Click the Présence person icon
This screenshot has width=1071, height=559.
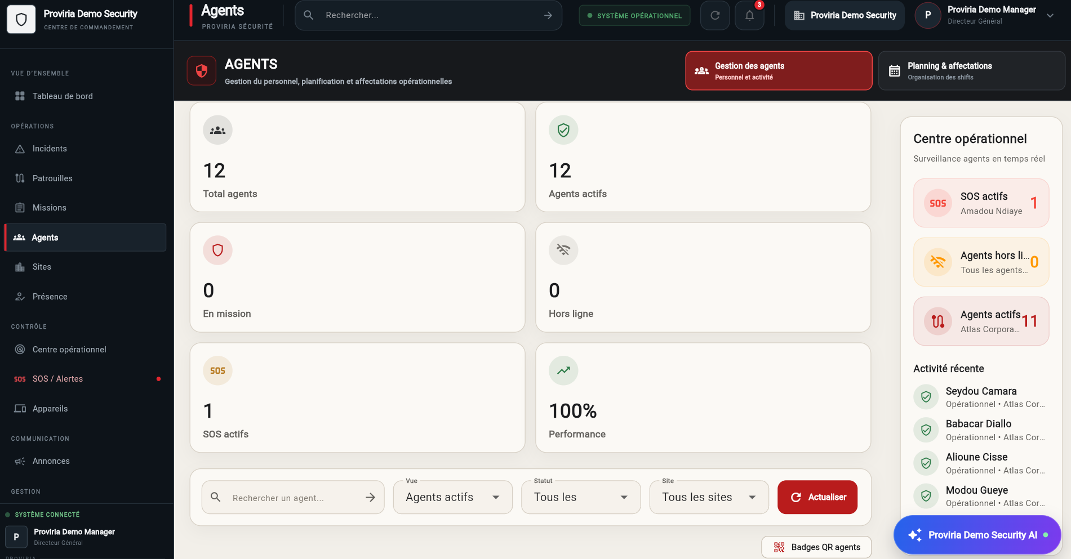click(20, 297)
